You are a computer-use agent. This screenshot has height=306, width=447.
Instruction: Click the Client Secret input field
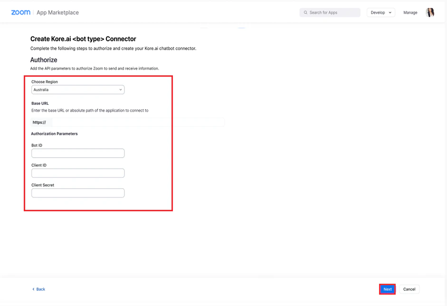[x=78, y=193]
